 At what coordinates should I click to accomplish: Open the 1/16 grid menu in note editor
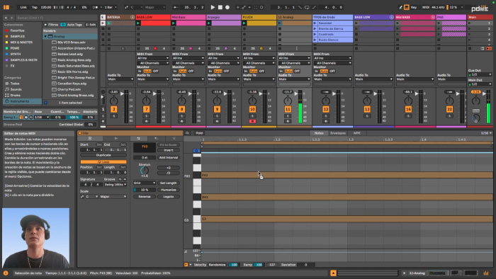coord(486,133)
